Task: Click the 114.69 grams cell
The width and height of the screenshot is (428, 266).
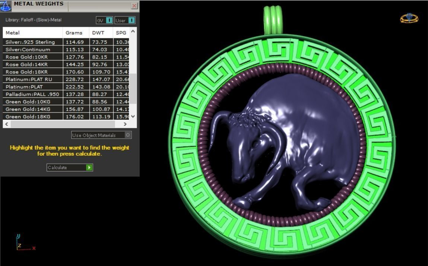Action: click(x=76, y=42)
